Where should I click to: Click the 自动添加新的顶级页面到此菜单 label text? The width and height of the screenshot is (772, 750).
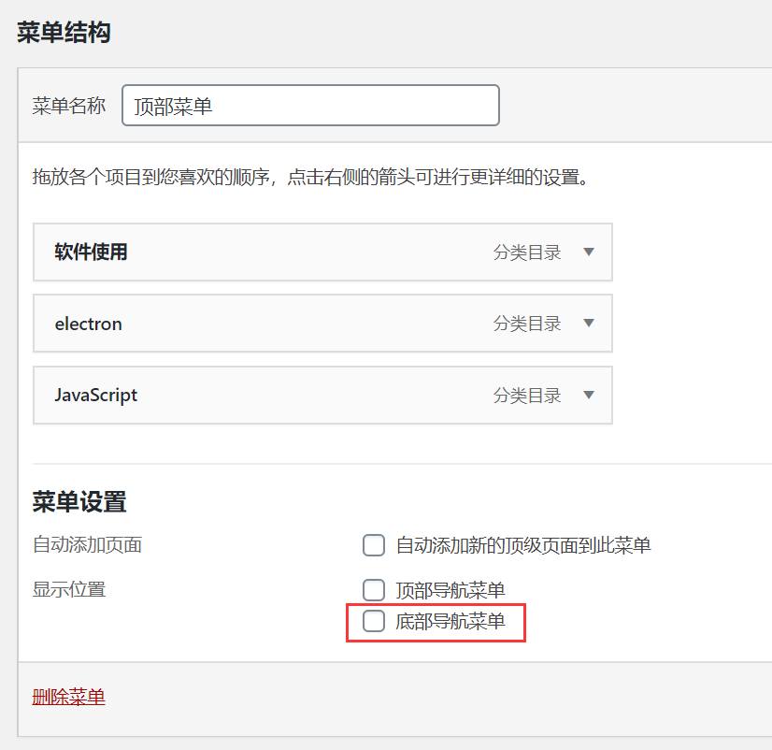coord(523,545)
